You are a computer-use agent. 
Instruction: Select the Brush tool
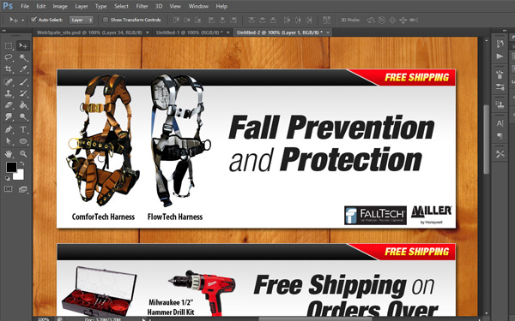(23, 81)
